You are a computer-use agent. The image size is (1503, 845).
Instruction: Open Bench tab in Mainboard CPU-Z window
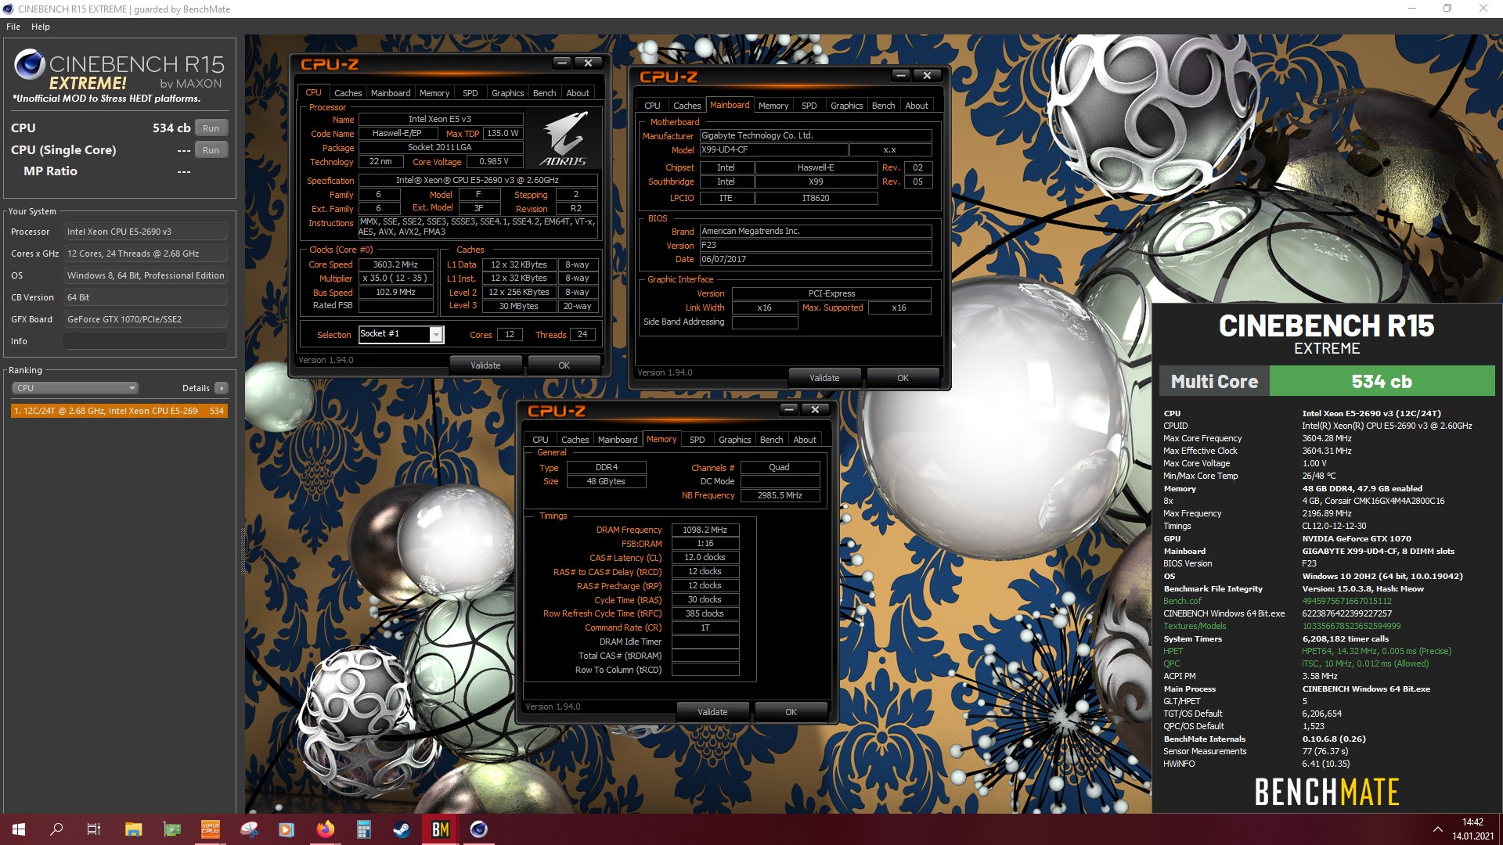[x=884, y=106]
